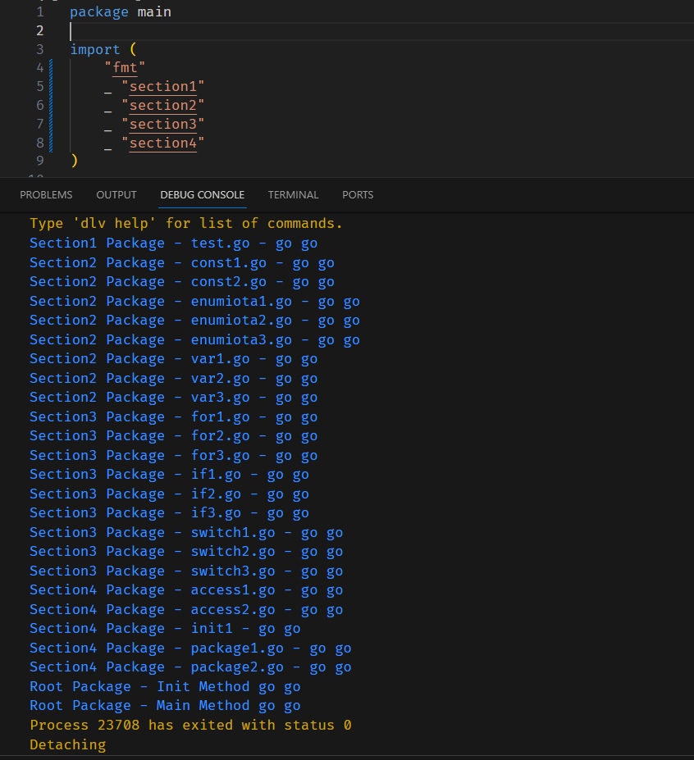Click the "Type 'dlv help'" console line
Viewport: 694px width, 760px height.
[x=186, y=224]
